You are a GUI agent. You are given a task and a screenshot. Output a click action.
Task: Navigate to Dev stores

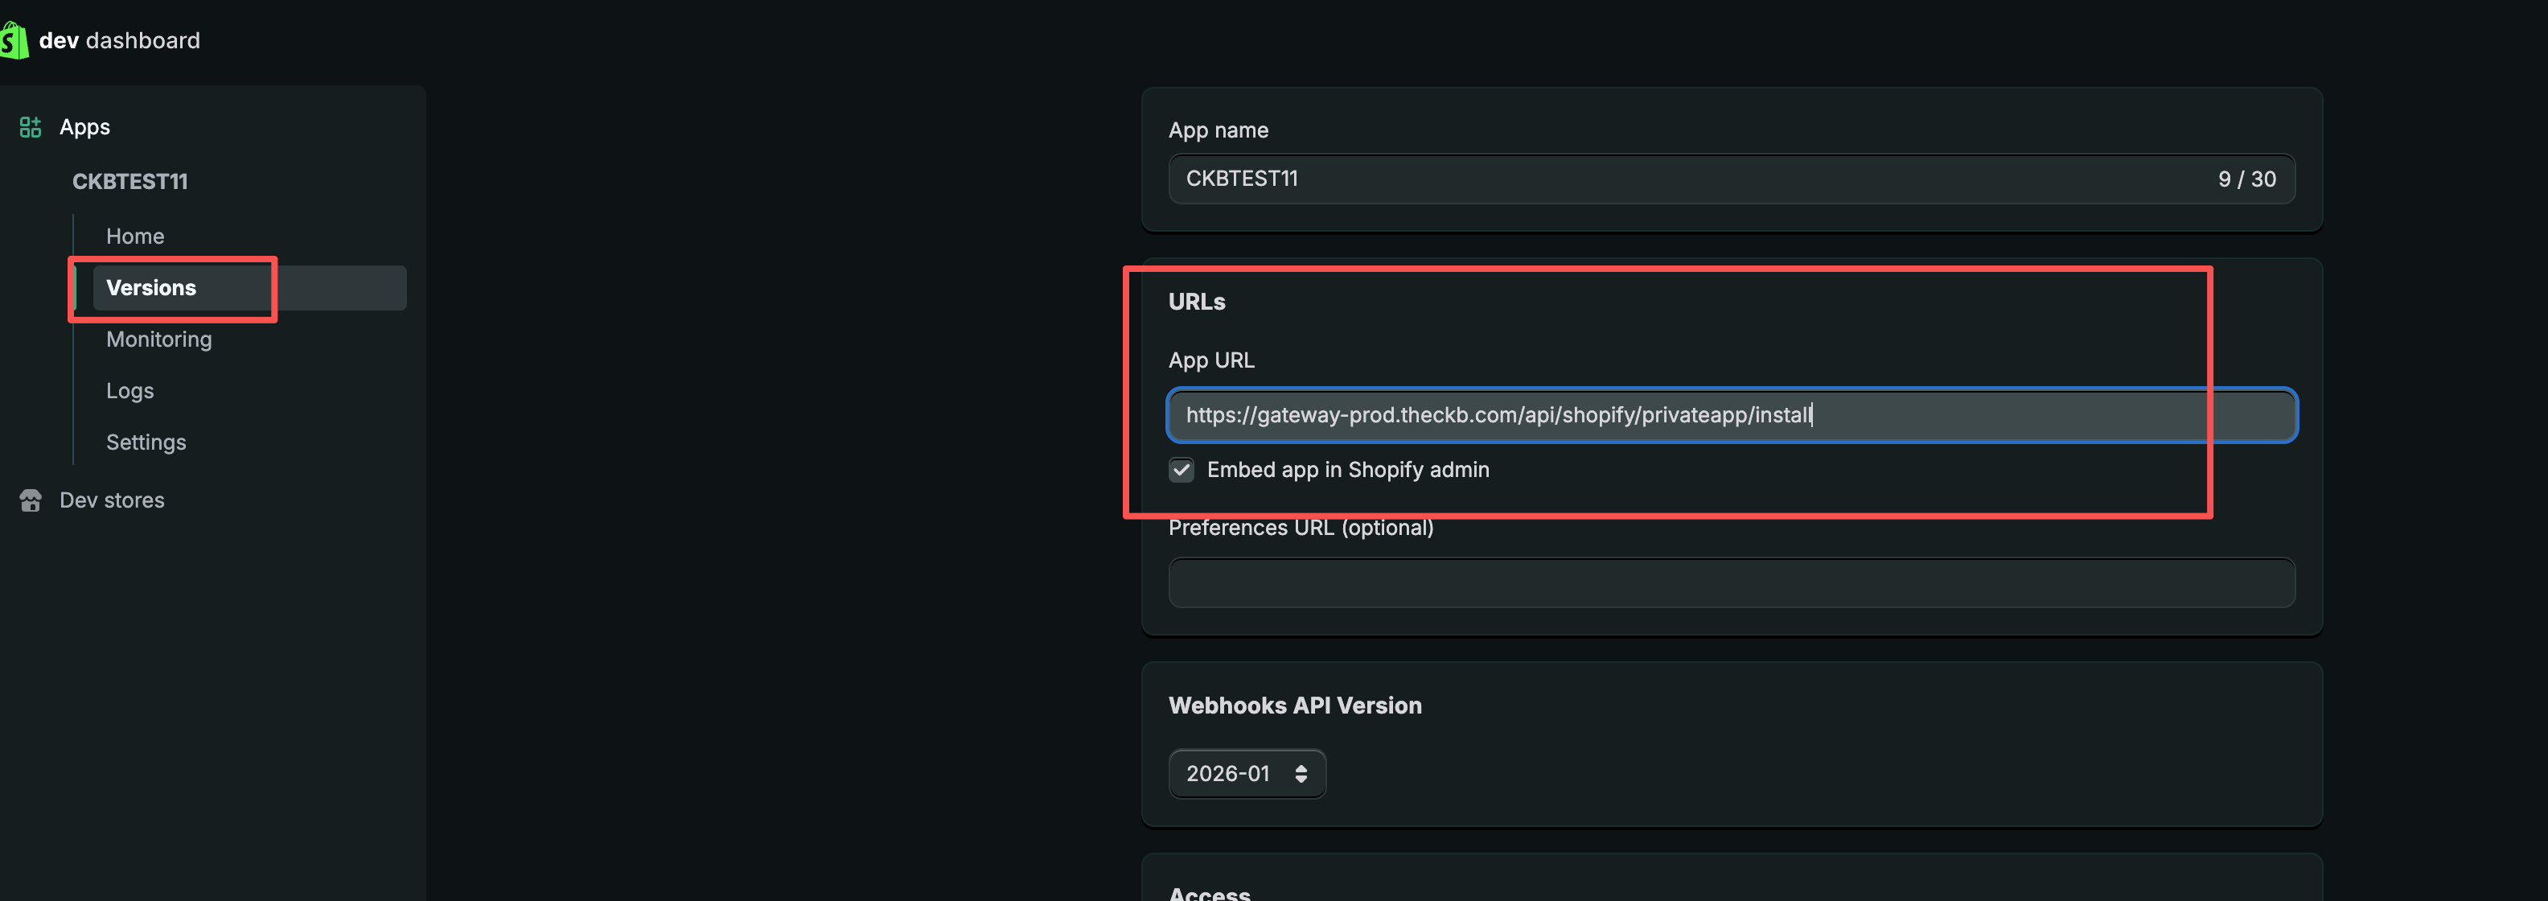(112, 500)
